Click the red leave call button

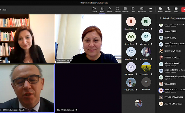[x=183, y=9]
